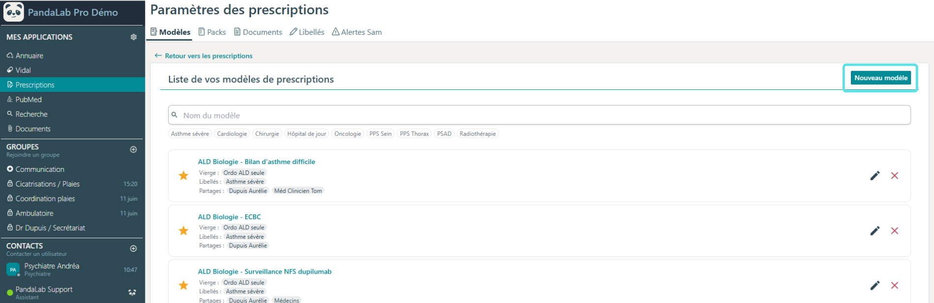Click Médecins share chip in dupilumab model
The width and height of the screenshot is (934, 303).
(287, 300)
